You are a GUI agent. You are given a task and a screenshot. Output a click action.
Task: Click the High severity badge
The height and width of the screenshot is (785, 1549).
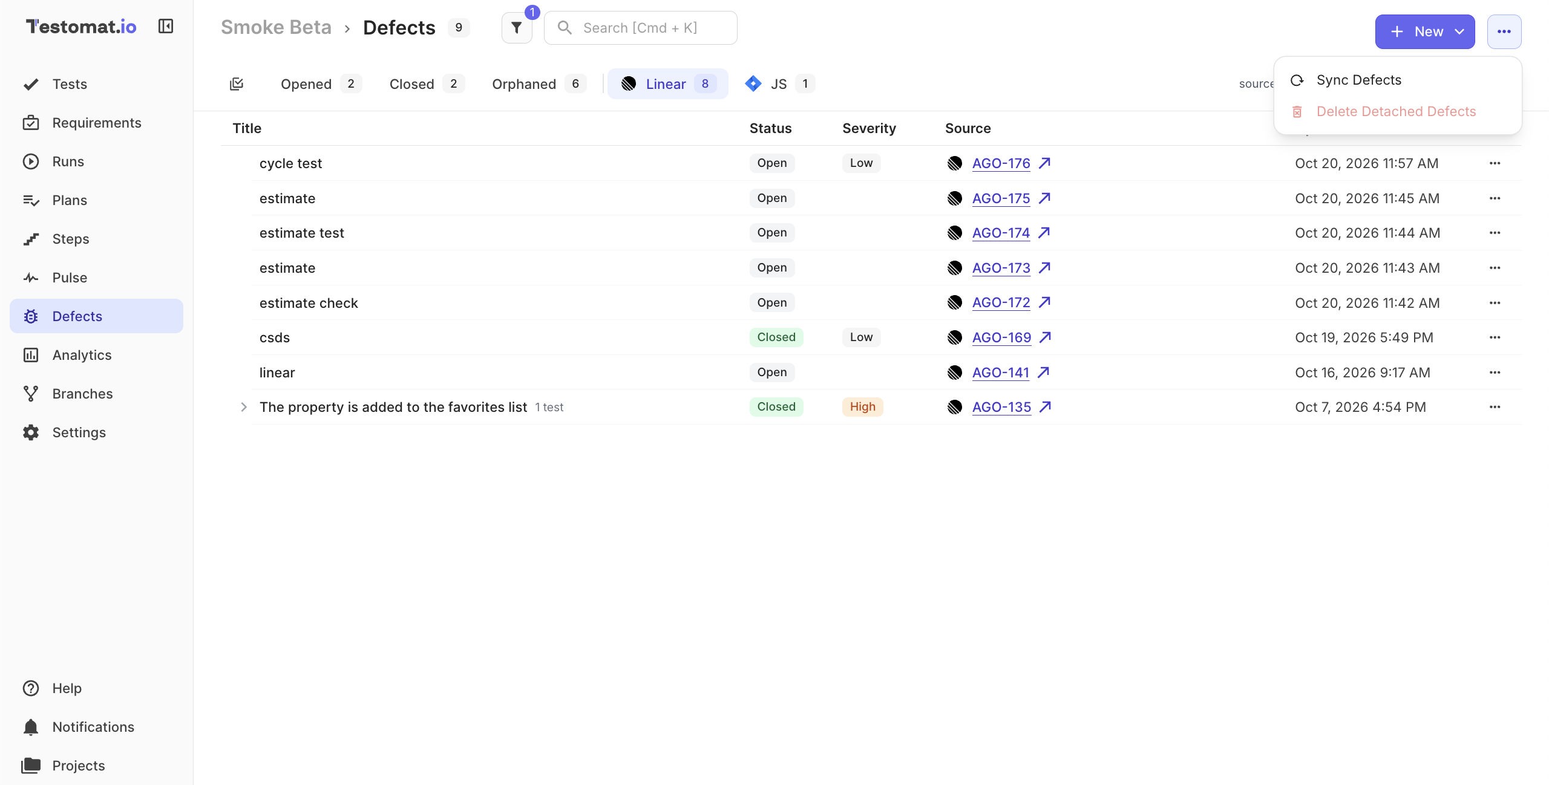click(862, 407)
